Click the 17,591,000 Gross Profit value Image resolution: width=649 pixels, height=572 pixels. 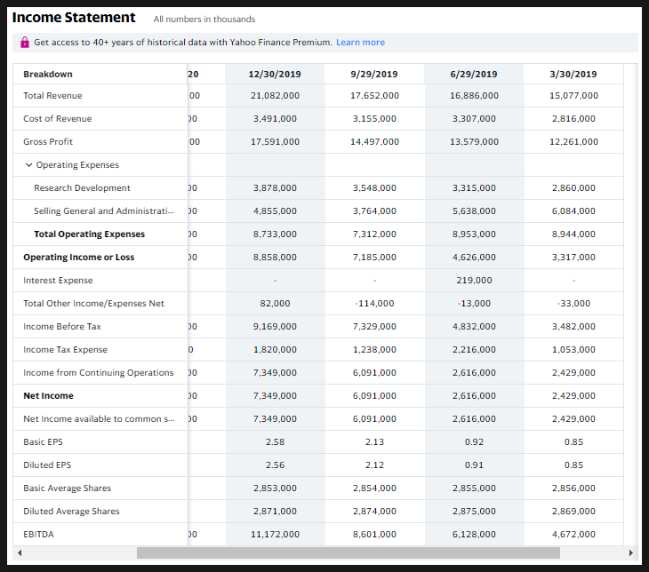tap(275, 142)
